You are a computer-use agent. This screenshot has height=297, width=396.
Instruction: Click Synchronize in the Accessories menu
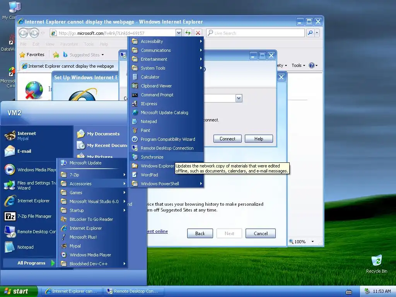click(166, 157)
